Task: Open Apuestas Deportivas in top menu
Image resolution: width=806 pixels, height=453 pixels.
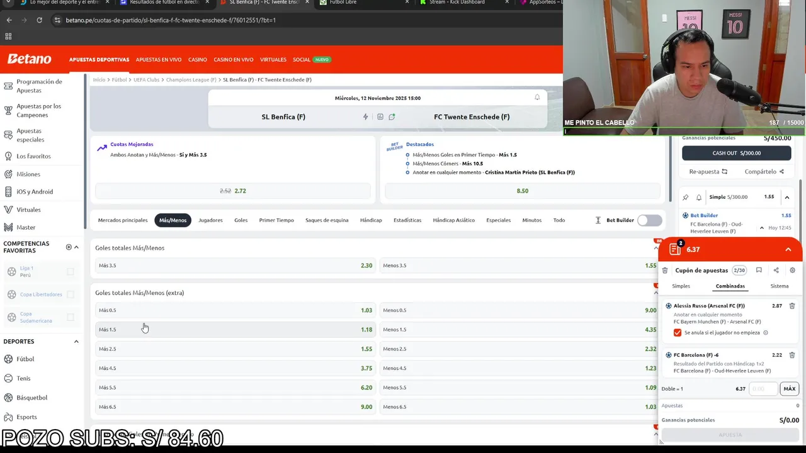Action: tap(99, 59)
